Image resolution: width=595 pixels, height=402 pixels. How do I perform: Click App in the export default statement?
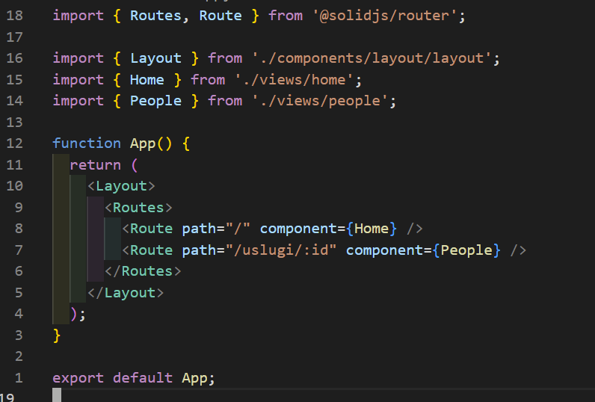(x=194, y=379)
